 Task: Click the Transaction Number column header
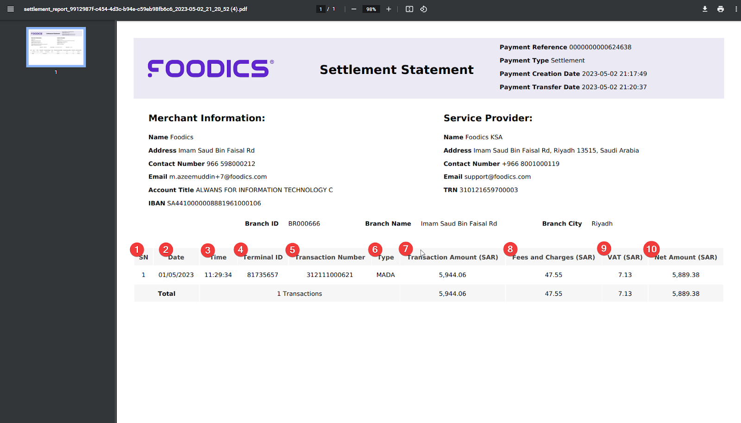(x=330, y=257)
